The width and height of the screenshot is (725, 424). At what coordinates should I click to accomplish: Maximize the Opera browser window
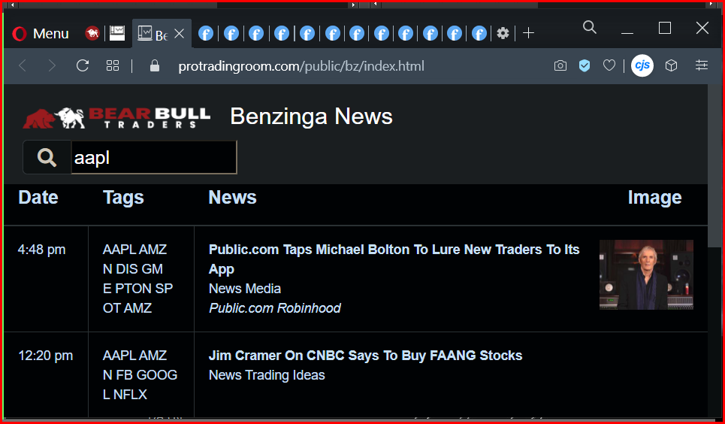665,28
